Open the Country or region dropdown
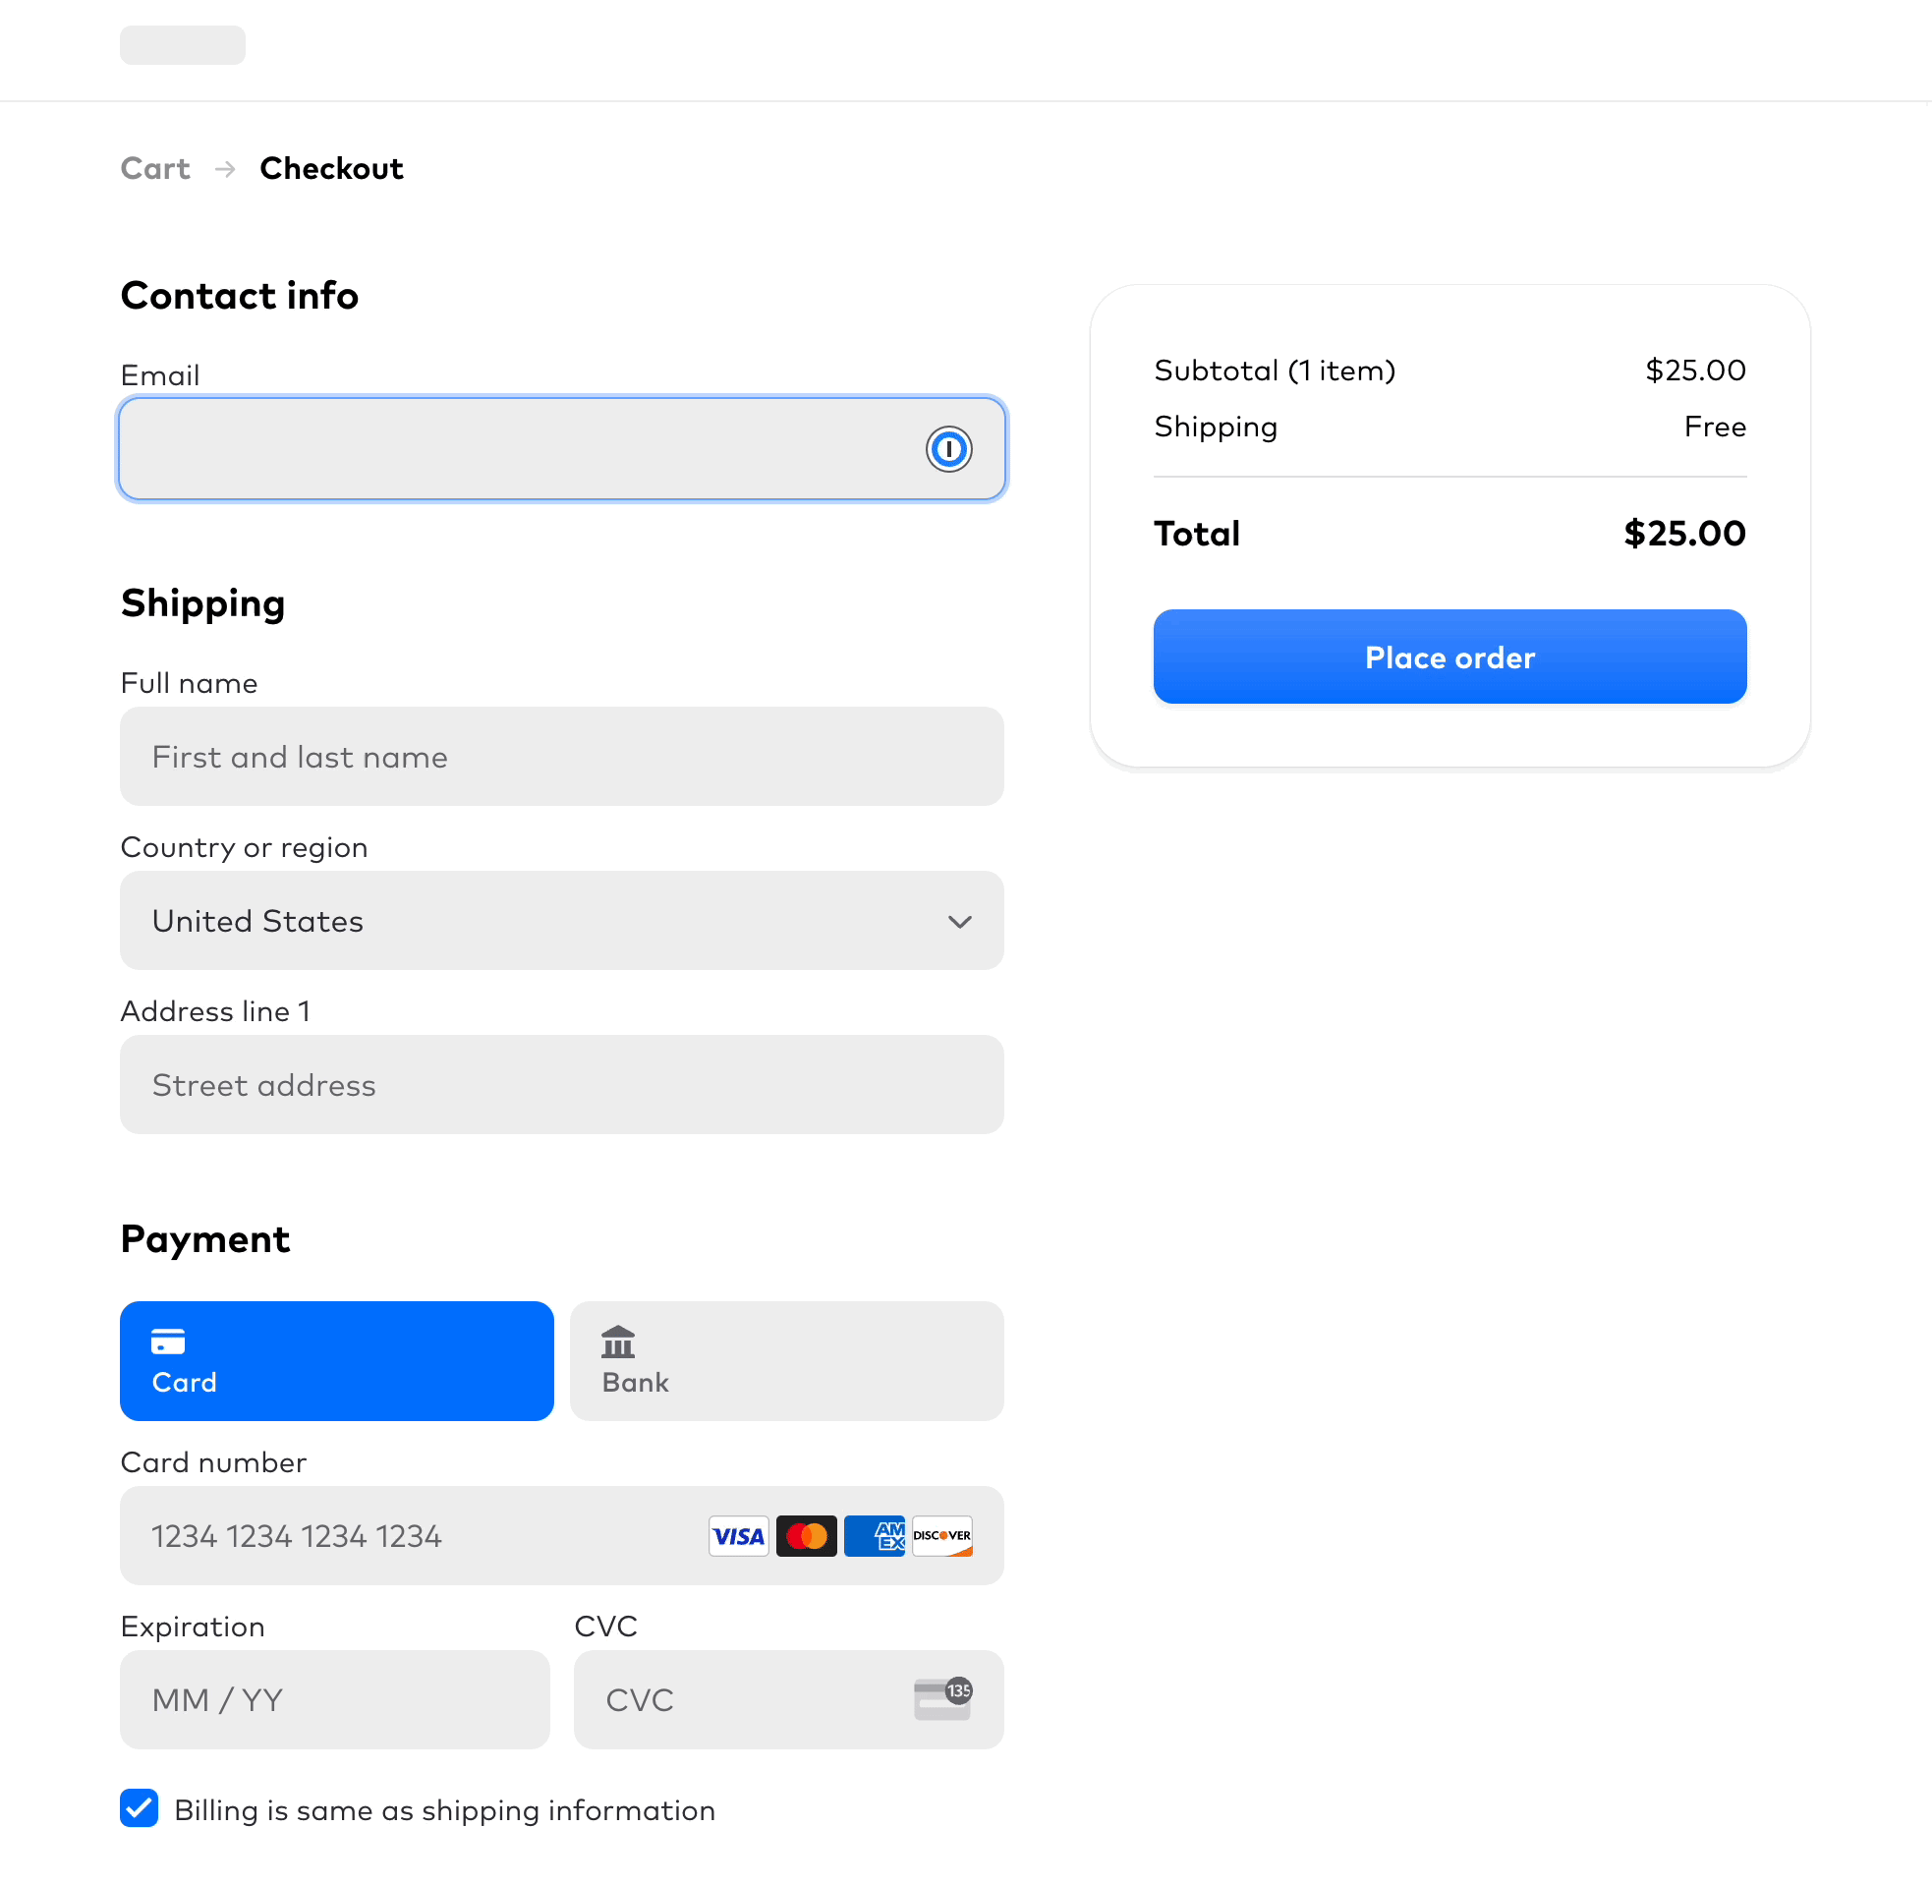1932x1885 pixels. pyautogui.click(x=562, y=921)
